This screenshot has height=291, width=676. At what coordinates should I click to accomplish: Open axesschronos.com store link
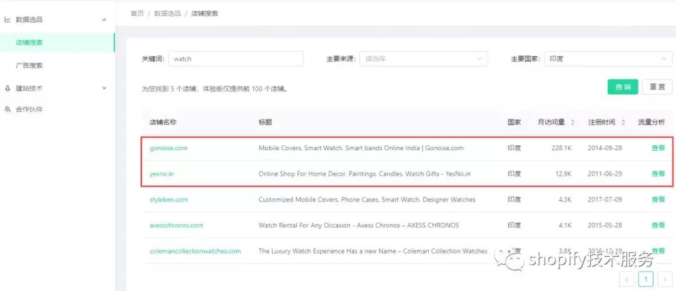click(177, 225)
